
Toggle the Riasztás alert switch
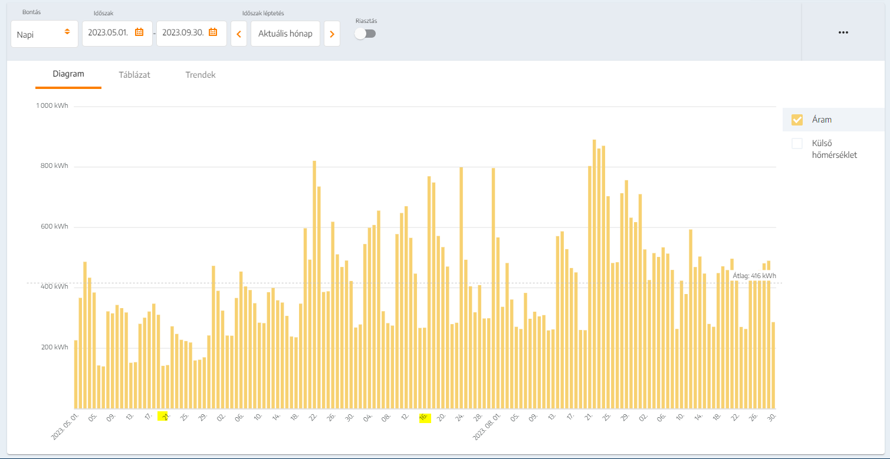(x=365, y=34)
